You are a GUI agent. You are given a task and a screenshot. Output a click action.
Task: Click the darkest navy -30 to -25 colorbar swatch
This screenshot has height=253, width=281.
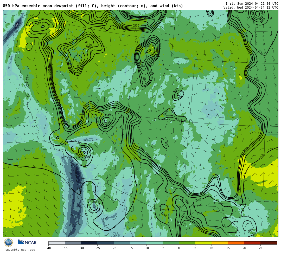tap(89, 243)
